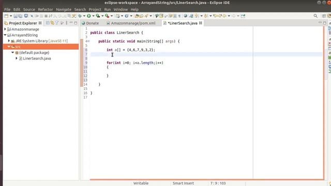Click the Next Annotation icon
Image resolution: width=331 pixels, height=186 pixels.
pyautogui.click(x=197, y=16)
